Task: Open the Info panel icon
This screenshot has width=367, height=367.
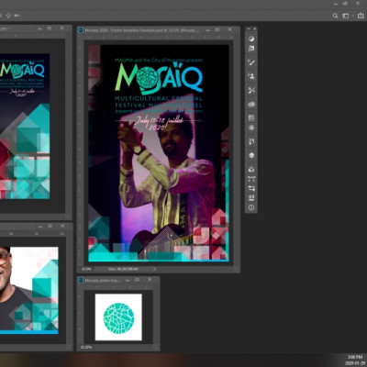Action: click(251, 207)
